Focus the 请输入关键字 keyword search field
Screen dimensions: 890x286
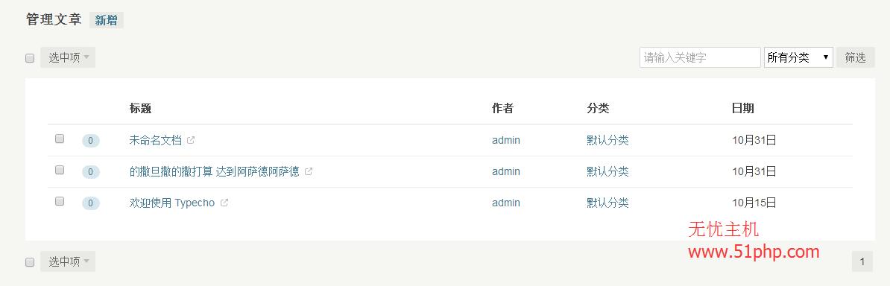700,57
